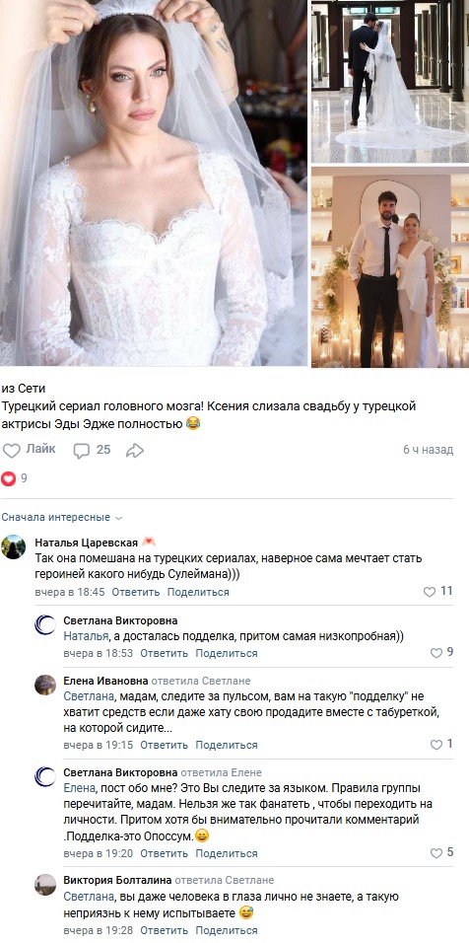Open Виктория Болталина's avatar
Image resolution: width=469 pixels, height=943 pixels.
click(x=45, y=885)
